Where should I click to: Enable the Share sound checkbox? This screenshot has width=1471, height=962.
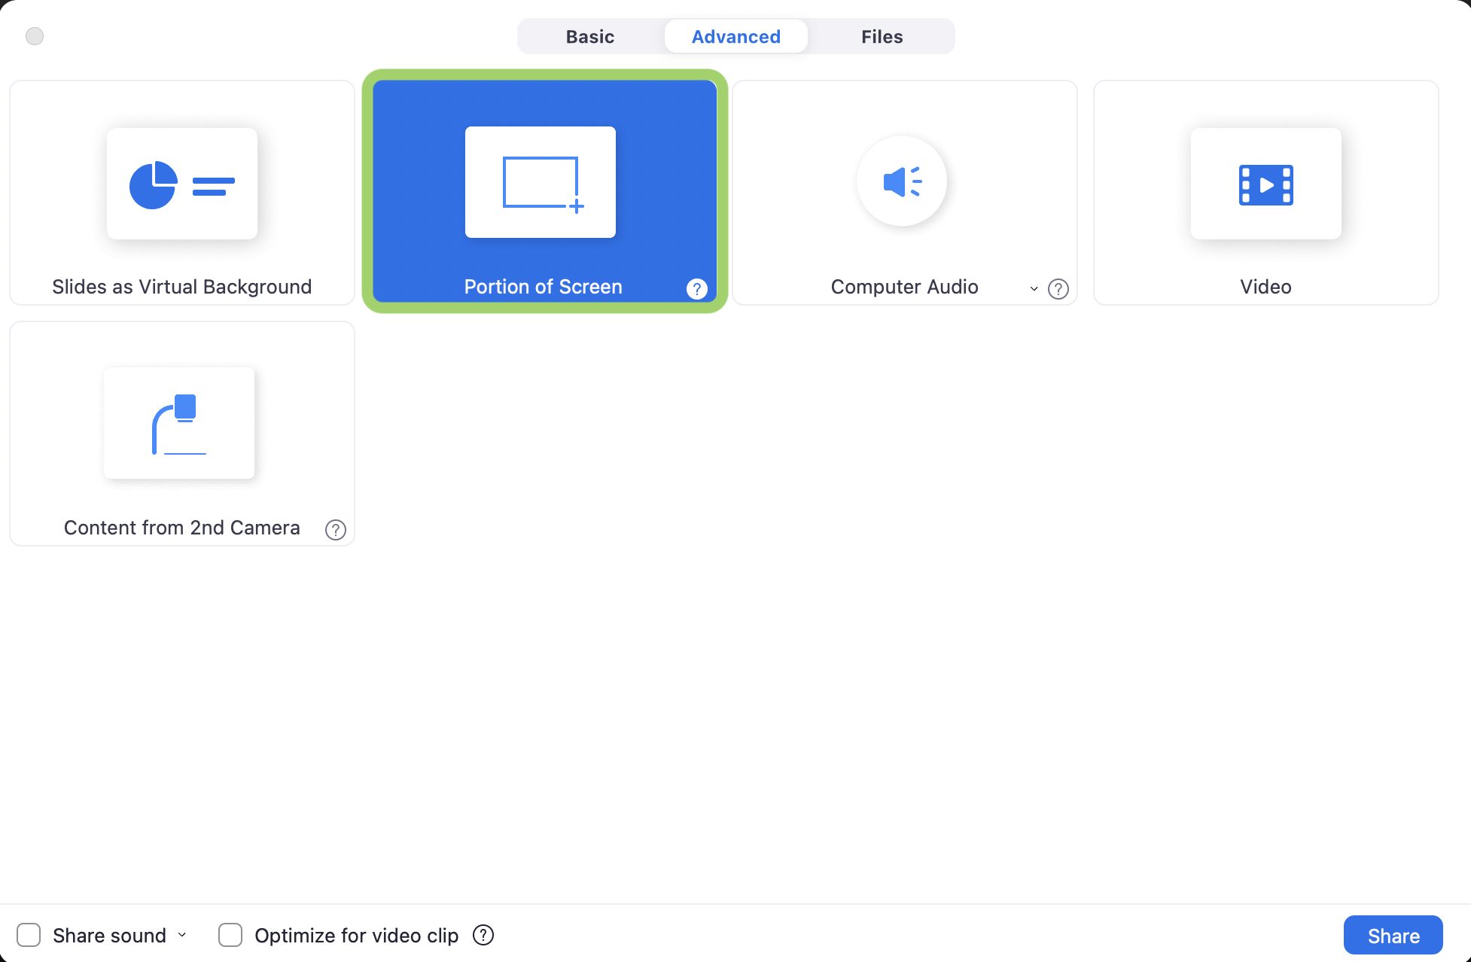(x=28, y=935)
